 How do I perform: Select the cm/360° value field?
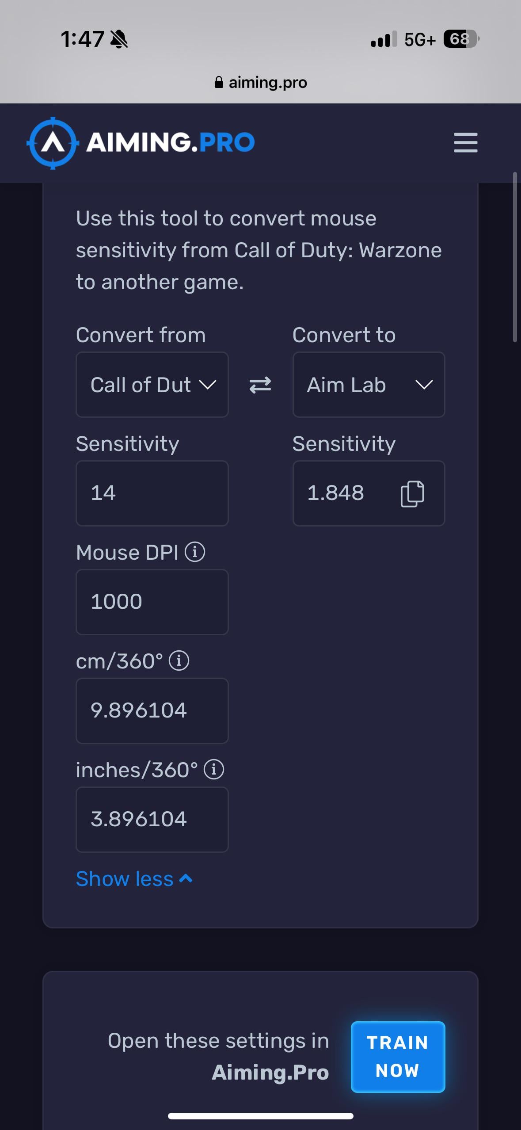[x=152, y=711]
